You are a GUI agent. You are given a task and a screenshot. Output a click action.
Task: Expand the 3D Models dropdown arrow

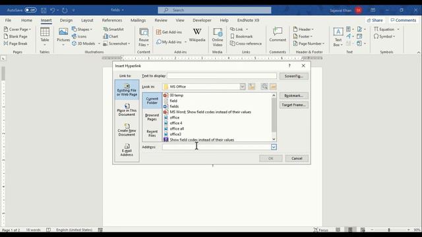[x=99, y=43]
